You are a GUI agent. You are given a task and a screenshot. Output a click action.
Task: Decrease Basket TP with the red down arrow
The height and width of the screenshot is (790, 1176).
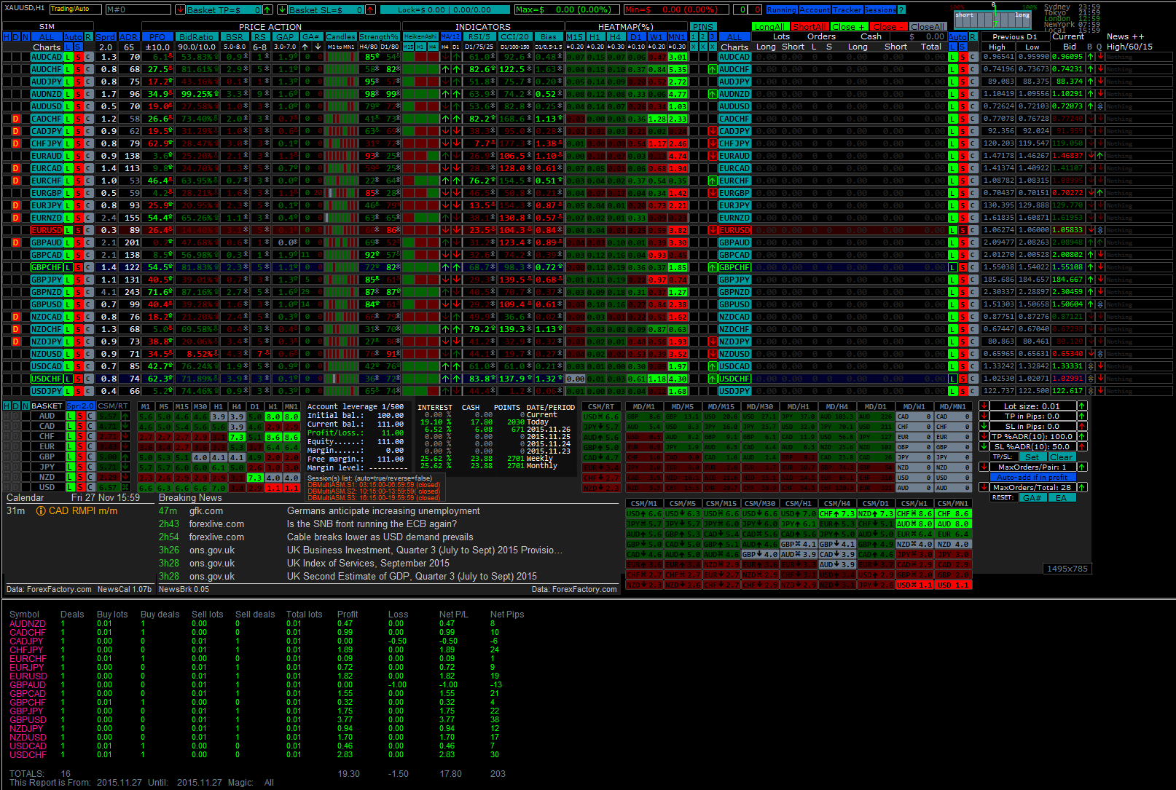pos(180,9)
